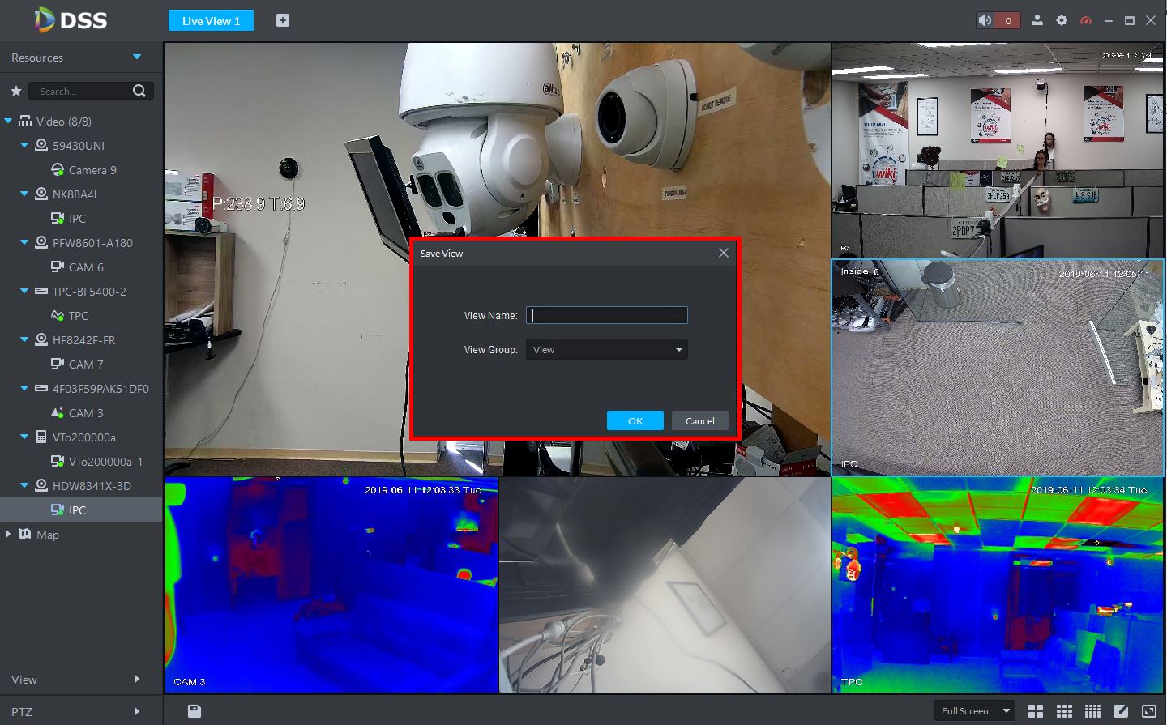This screenshot has height=725, width=1167.
Task: Select the TPC thermal video feed
Action: coord(998,585)
